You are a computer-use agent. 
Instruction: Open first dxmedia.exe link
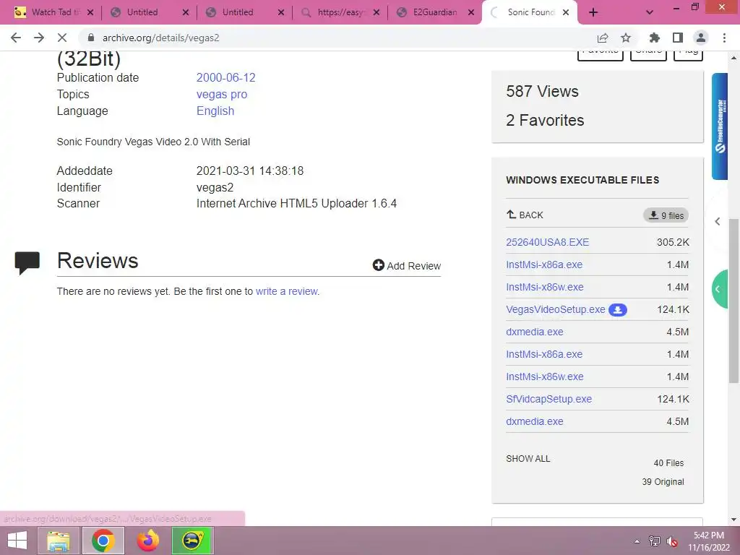pos(534,332)
